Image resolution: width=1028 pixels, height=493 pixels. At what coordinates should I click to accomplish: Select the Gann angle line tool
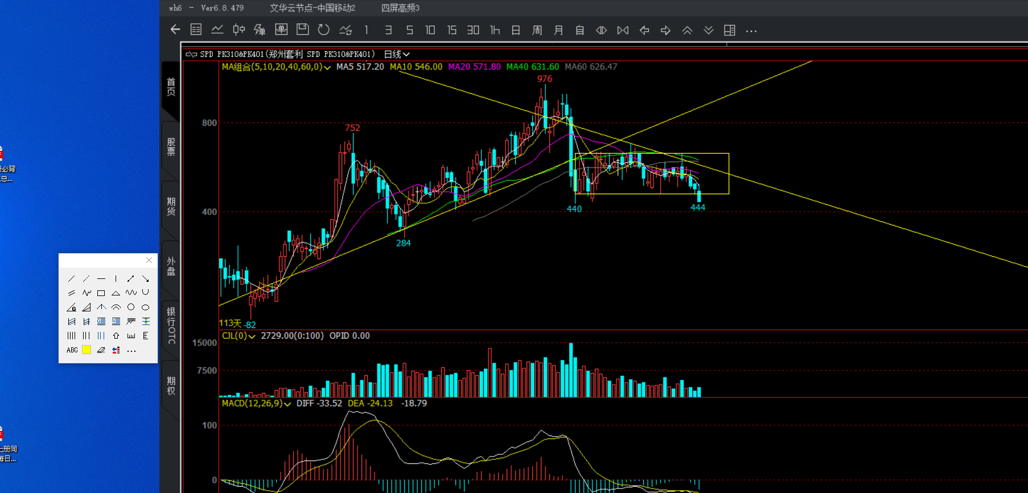[x=72, y=307]
